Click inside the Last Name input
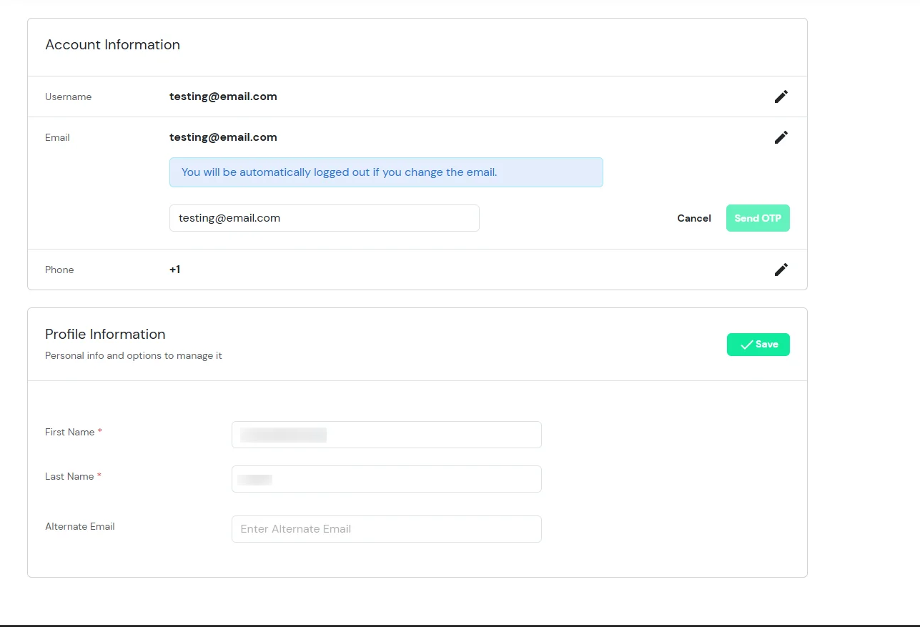 pos(386,478)
